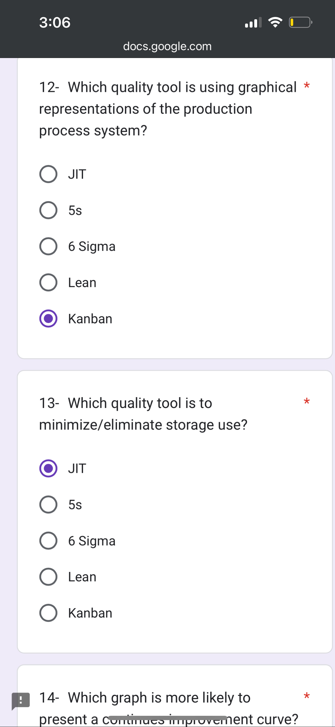Choose 6 Sigma in question 13
This screenshot has height=727, width=335.
49,541
